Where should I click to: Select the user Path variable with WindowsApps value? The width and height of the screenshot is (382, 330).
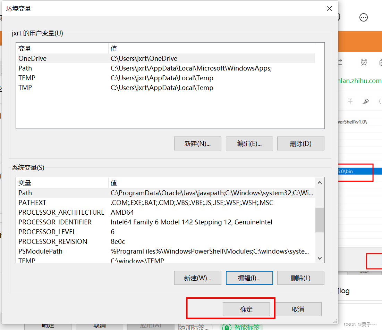click(165, 68)
